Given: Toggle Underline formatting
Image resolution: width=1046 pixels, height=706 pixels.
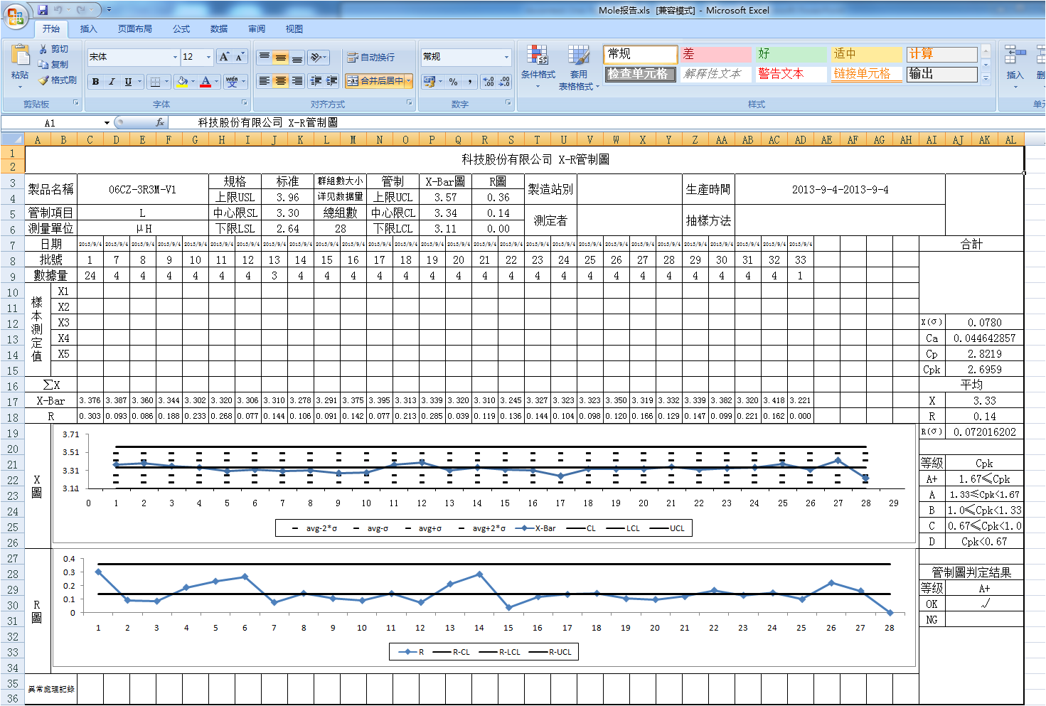Looking at the screenshot, I should 128,82.
